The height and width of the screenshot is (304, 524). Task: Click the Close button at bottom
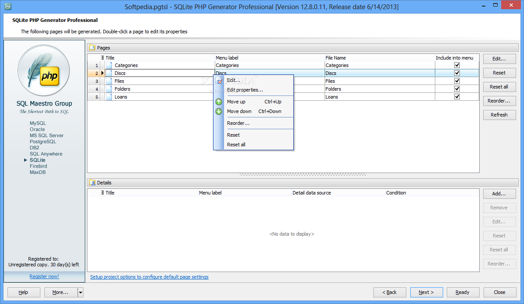pyautogui.click(x=499, y=292)
